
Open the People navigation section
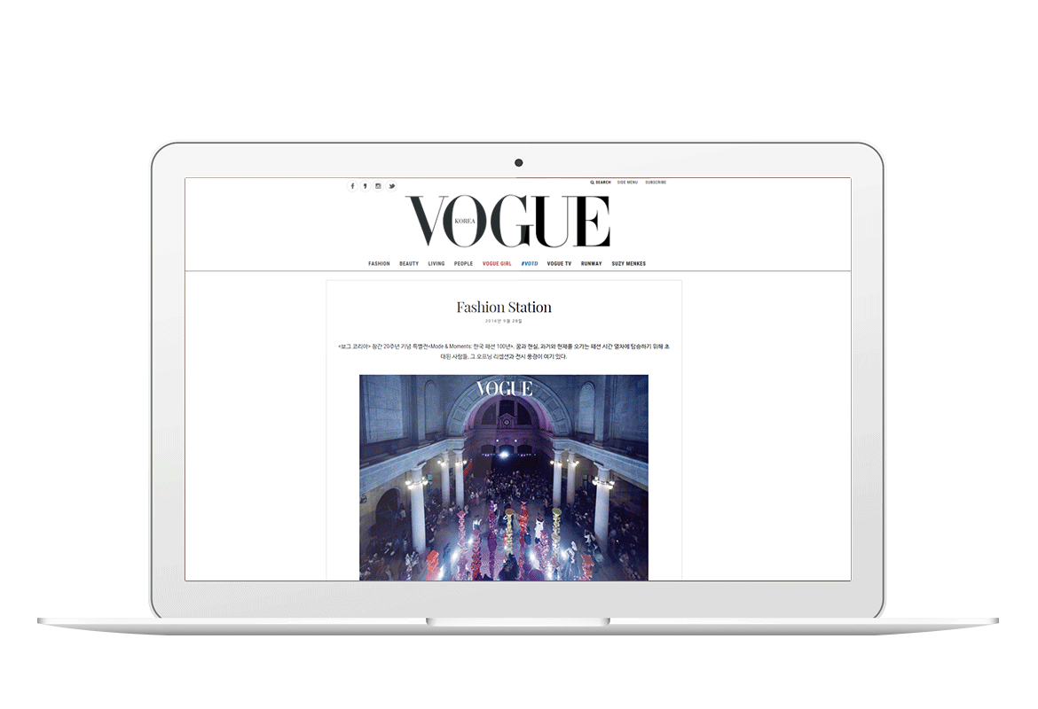463,264
